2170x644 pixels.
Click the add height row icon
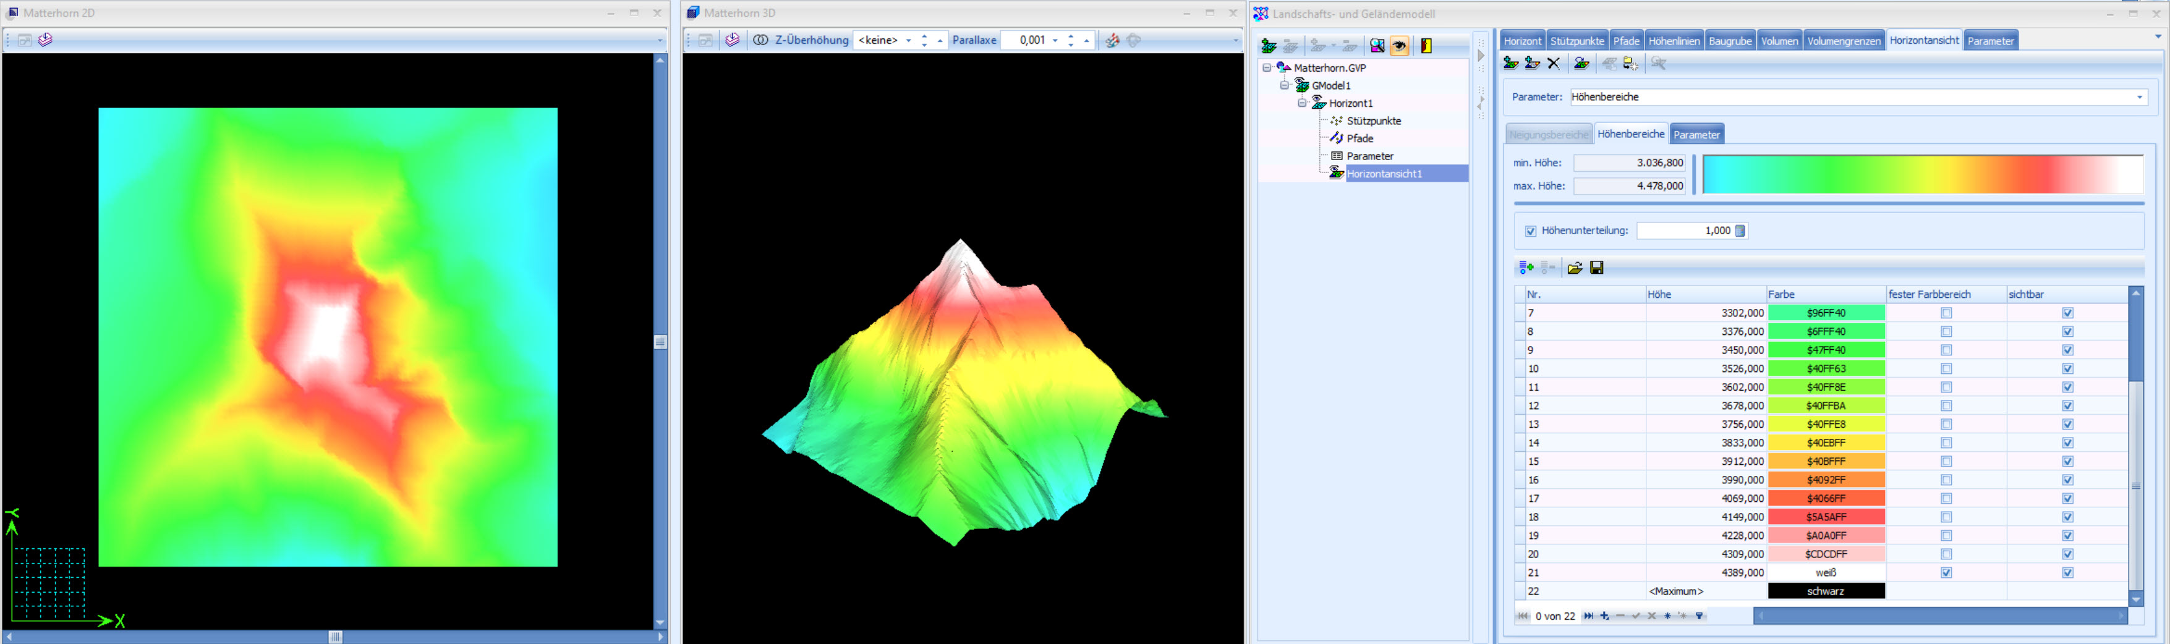[x=1526, y=268]
